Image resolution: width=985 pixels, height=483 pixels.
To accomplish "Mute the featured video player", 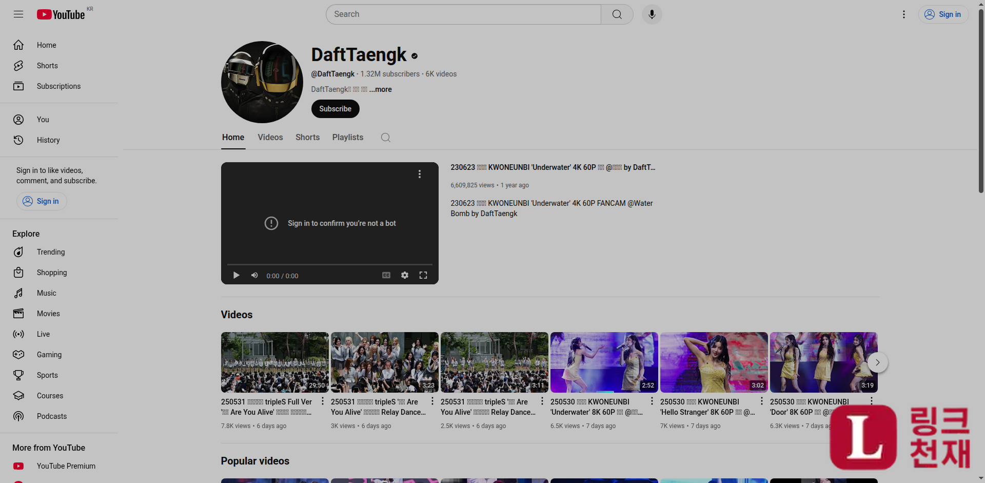I will 254,276.
